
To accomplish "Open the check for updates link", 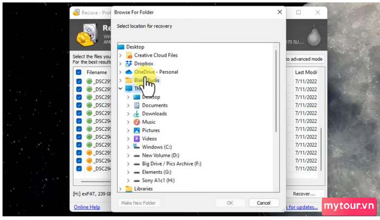I will 302,207.
